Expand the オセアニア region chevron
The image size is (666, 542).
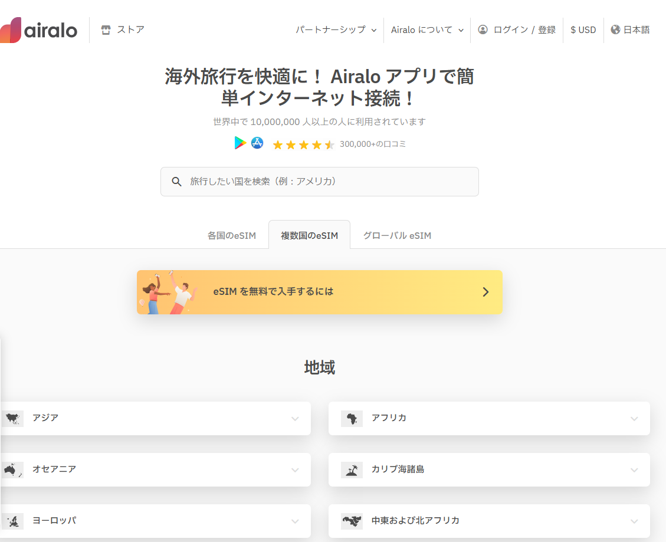pos(295,470)
